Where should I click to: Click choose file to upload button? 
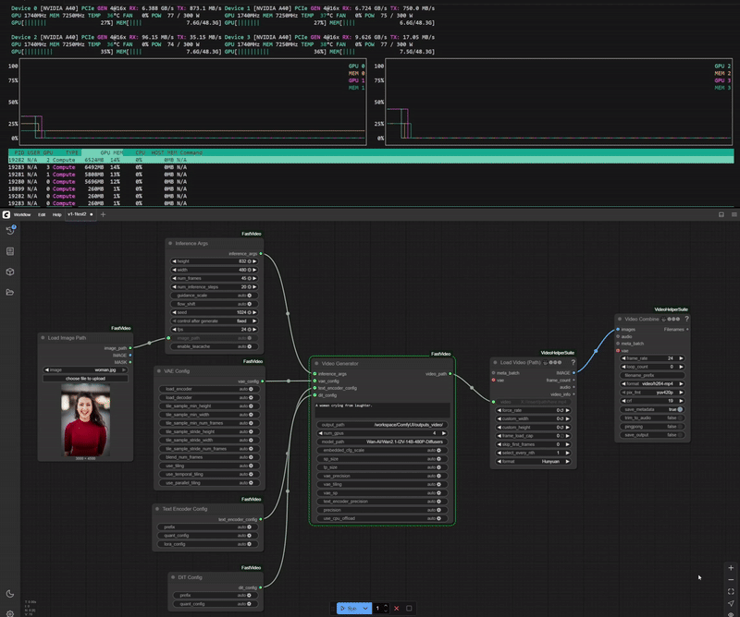click(85, 379)
